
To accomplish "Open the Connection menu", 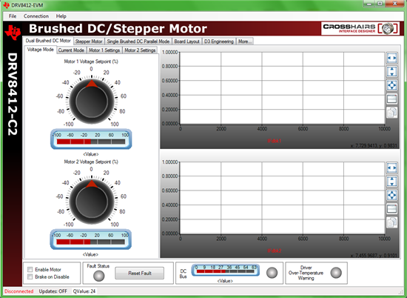I will pos(36,16).
